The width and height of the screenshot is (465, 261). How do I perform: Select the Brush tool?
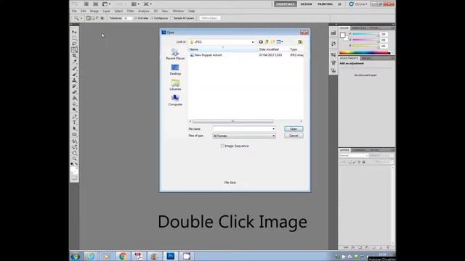click(x=74, y=74)
